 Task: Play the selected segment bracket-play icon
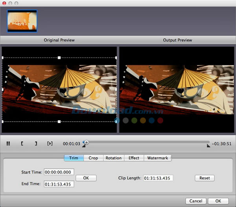tap(50, 144)
